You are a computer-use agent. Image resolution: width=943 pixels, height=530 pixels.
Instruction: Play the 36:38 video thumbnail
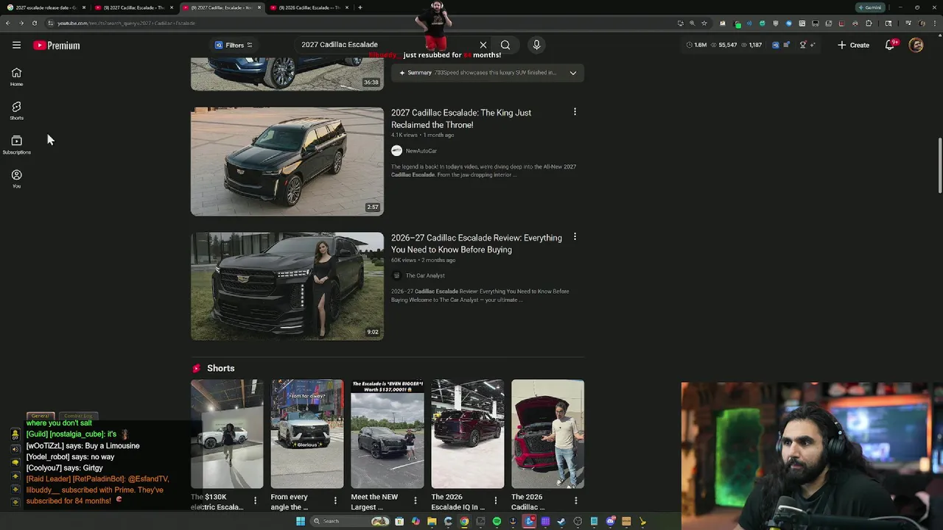[x=287, y=74]
